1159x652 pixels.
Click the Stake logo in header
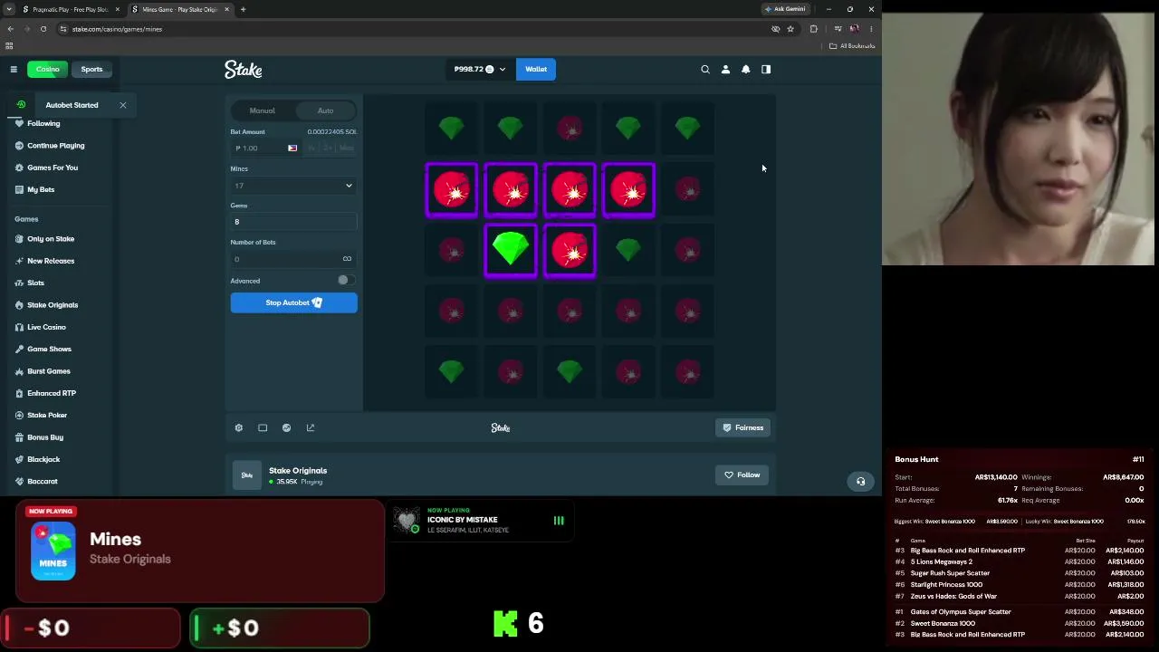point(243,69)
